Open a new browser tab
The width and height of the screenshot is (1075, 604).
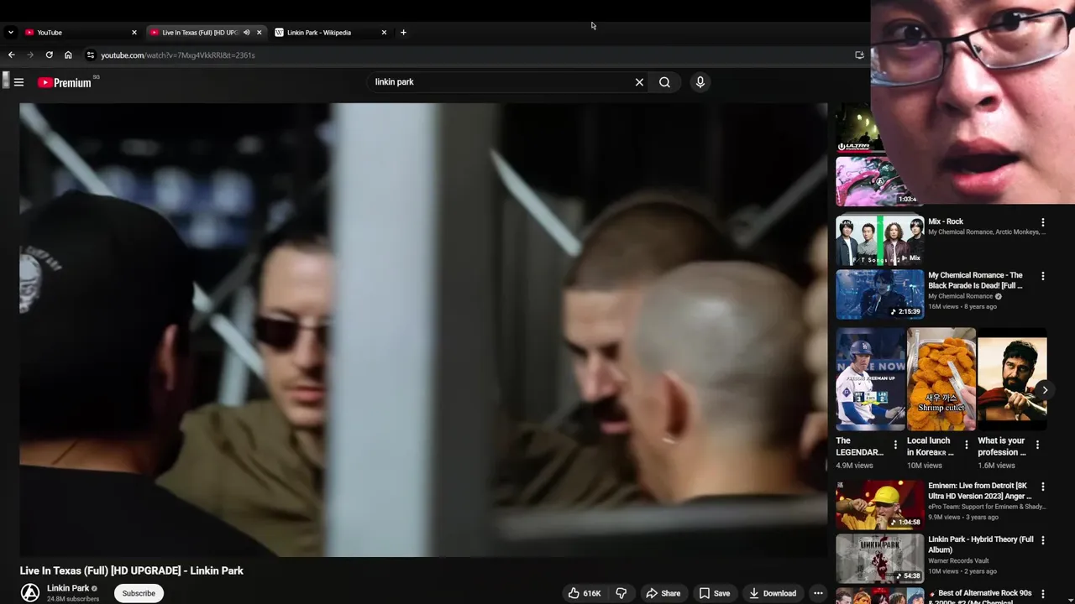[403, 32]
